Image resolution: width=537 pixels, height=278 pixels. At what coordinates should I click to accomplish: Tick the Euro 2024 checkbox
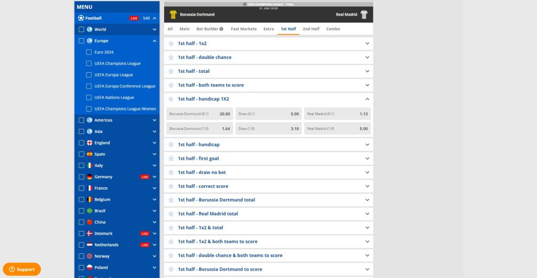[x=89, y=52]
